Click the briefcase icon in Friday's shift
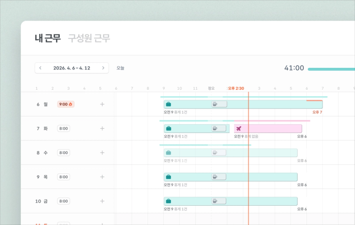355x225 pixels. pos(168,201)
